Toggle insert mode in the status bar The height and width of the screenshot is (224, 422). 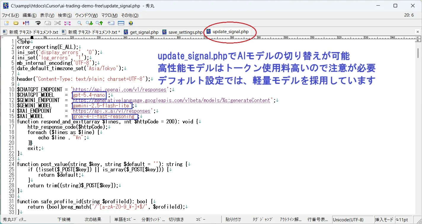click(x=384, y=220)
